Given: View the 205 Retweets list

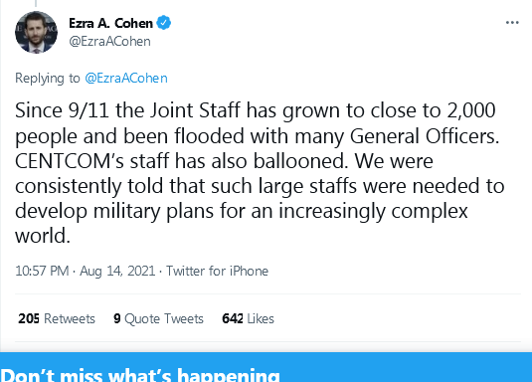Looking at the screenshot, I should [x=57, y=318].
